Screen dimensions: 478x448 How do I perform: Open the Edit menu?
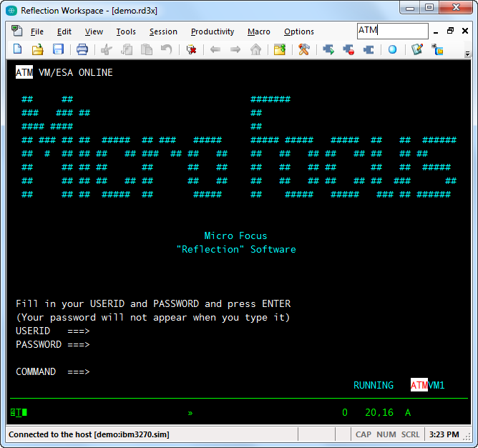pyautogui.click(x=64, y=31)
